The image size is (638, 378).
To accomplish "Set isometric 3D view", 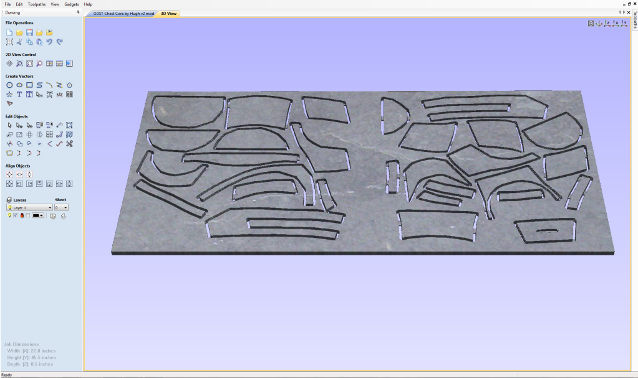I will tap(599, 24).
